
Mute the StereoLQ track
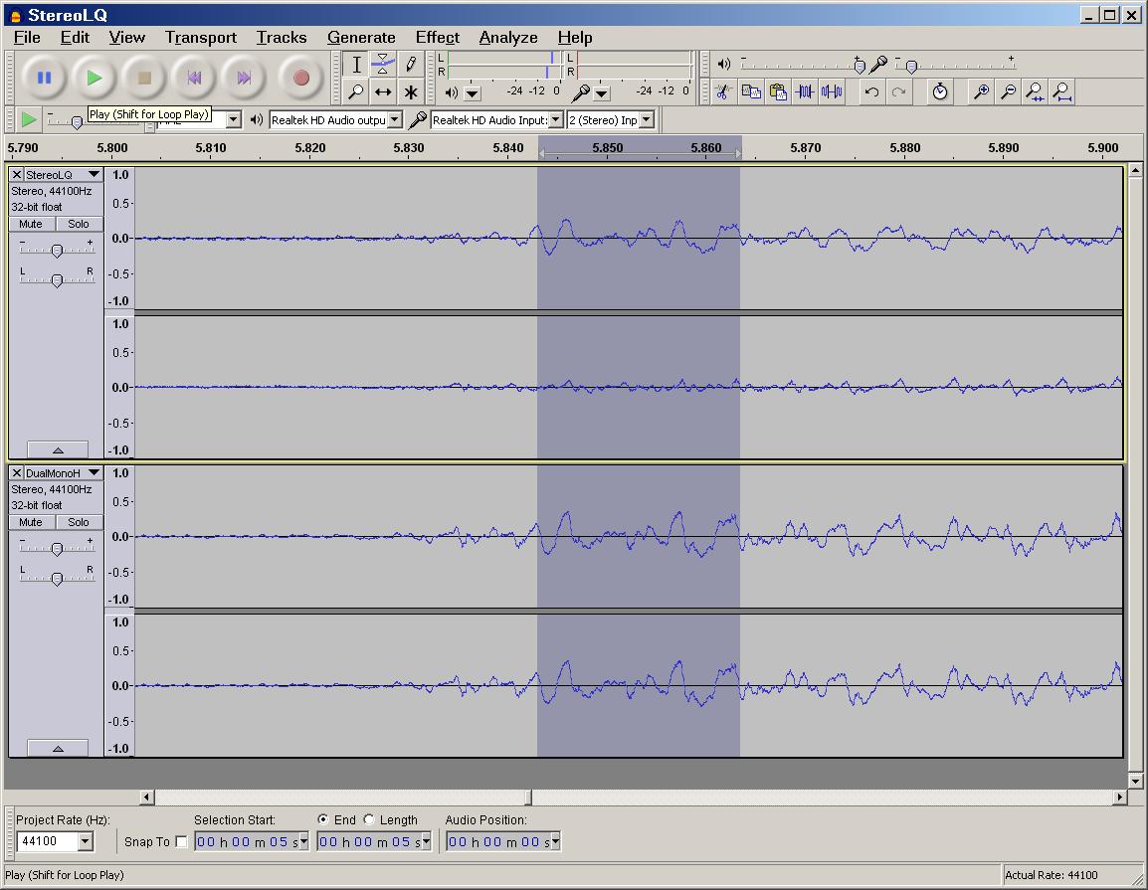tap(31, 224)
